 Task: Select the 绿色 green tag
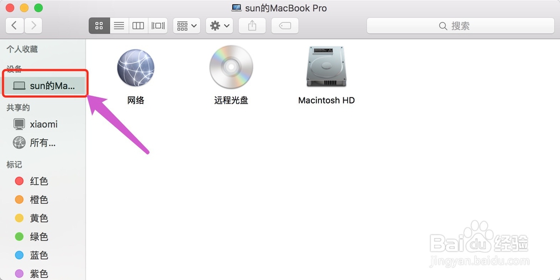[43, 237]
